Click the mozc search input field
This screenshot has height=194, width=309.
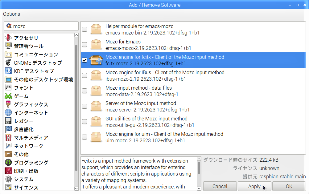pos(41,26)
